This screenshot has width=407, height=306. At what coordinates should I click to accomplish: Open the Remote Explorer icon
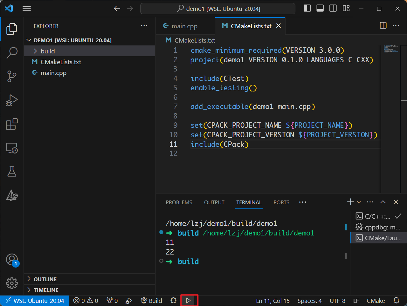(x=12, y=148)
